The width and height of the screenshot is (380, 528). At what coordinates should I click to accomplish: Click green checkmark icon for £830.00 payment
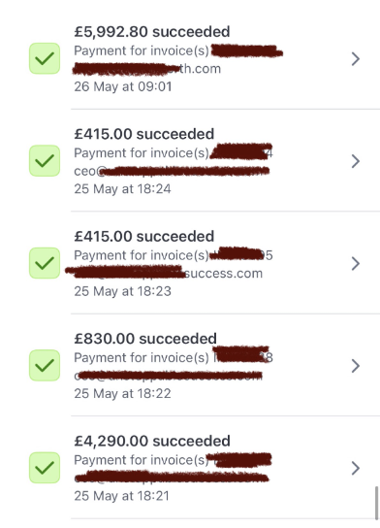(45, 365)
